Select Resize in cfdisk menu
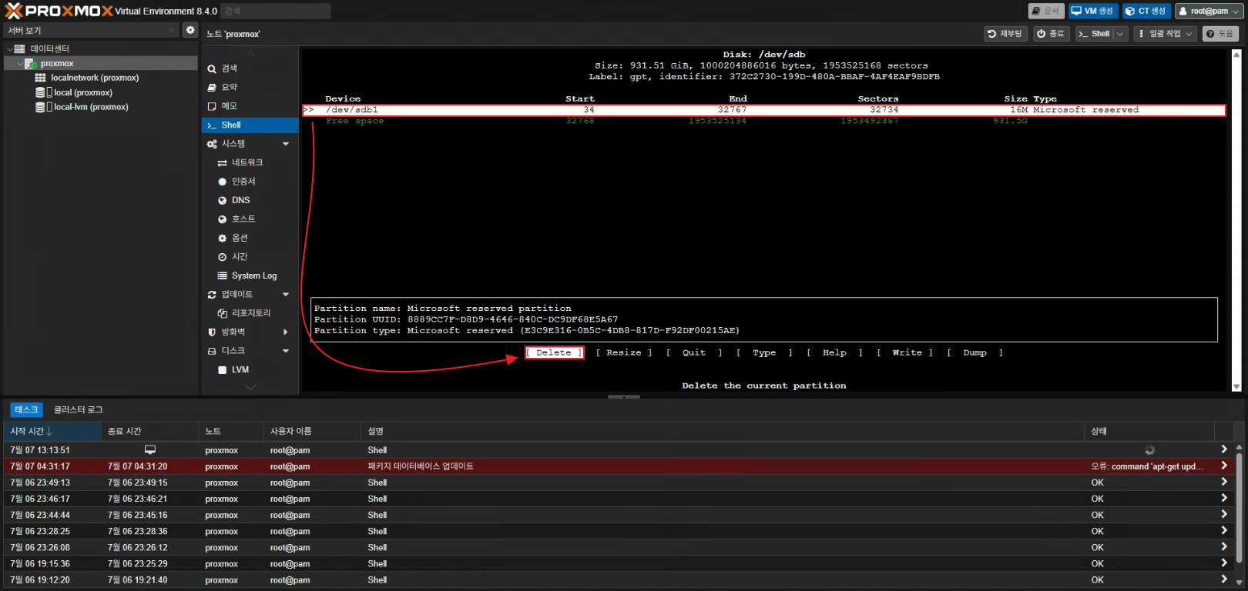Viewport: 1248px width, 591px height. [x=624, y=352]
